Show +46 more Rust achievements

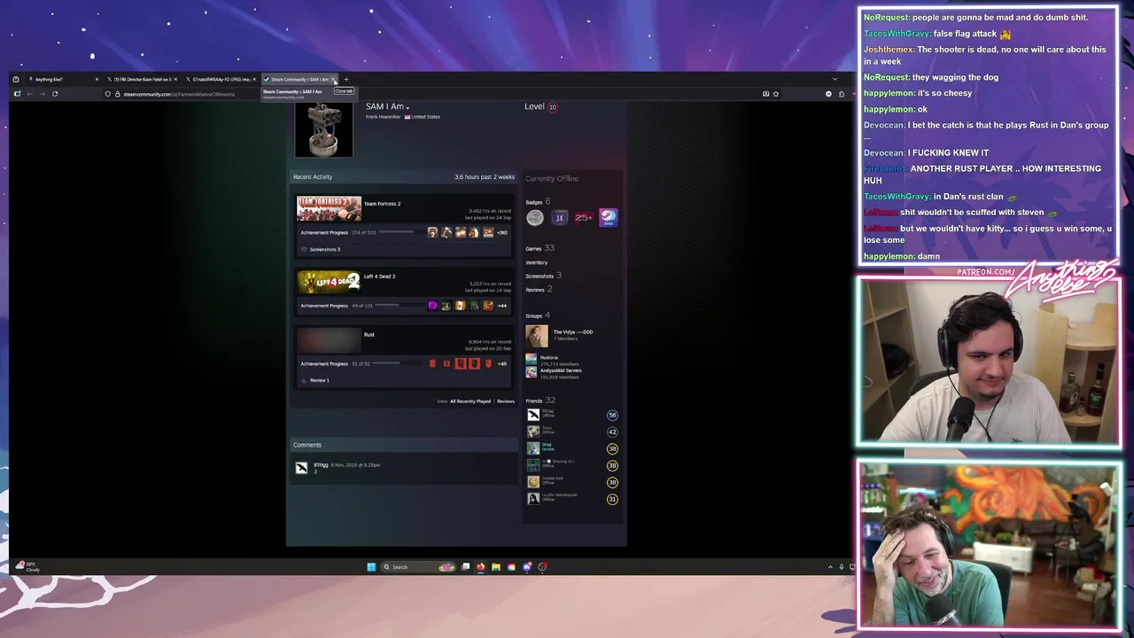tap(502, 363)
